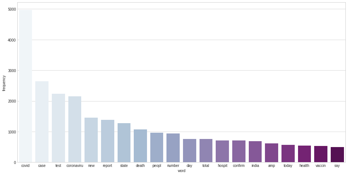Image resolution: width=348 pixels, height=175 pixels.
Task: Click the bar above the 'peopl' label
Action: click(x=157, y=147)
